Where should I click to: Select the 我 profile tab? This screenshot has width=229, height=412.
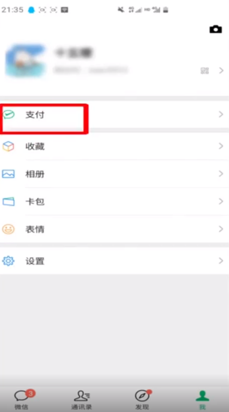[202, 399]
